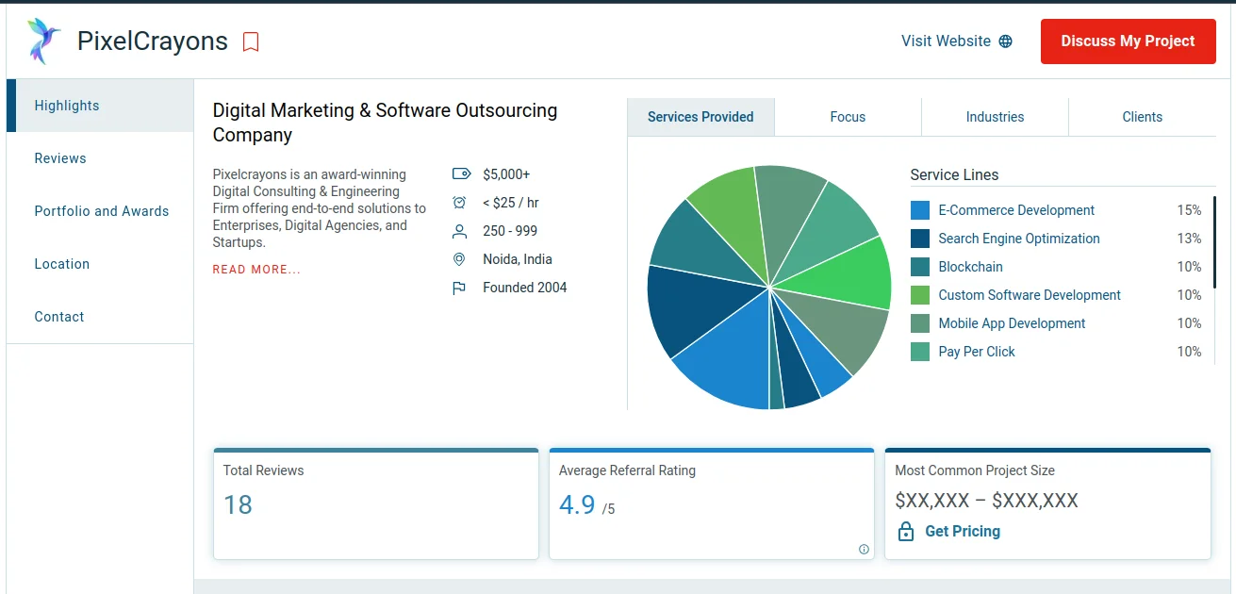Click the 15% value for E-Commerce Development

point(1189,210)
